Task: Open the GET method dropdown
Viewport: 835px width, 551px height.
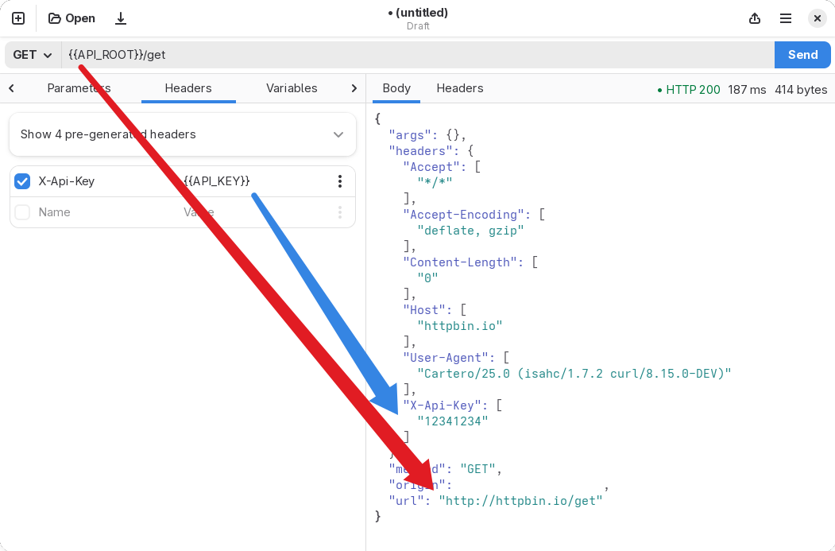Action: tap(30, 54)
